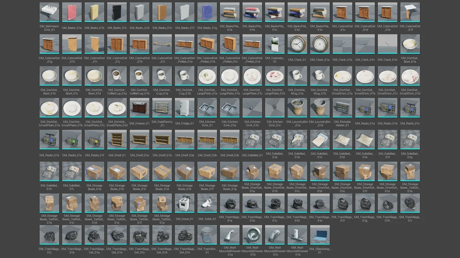Select the SM_FoodPantry_01 shelf asset
The width and height of the screenshot is (460, 258).
click(162, 108)
